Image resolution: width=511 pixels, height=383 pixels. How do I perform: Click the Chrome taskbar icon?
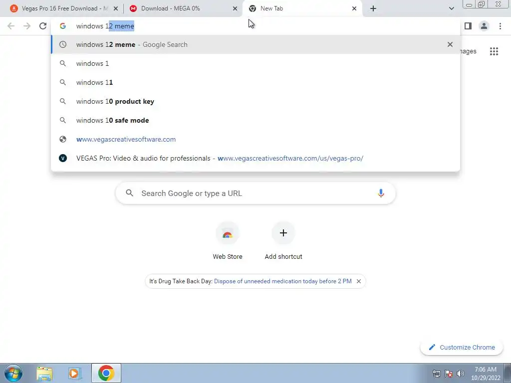[x=106, y=373]
